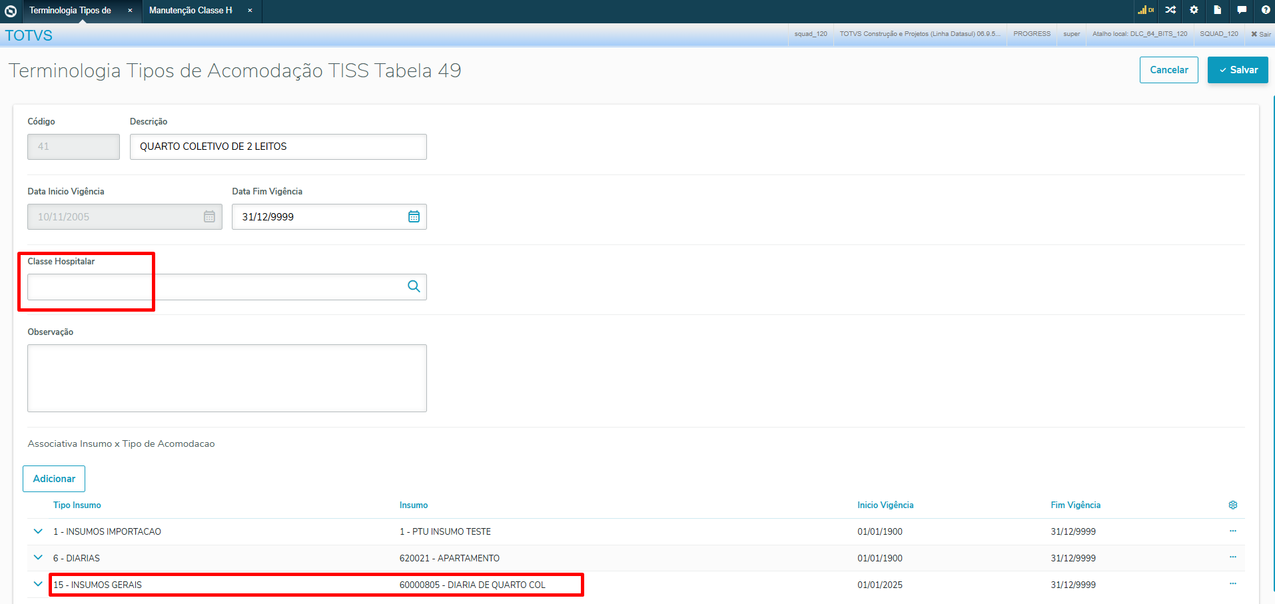Viewport: 1275px width, 604px height.
Task: Open actions menu for INSUMOS GERAIS row
Action: tap(1233, 583)
